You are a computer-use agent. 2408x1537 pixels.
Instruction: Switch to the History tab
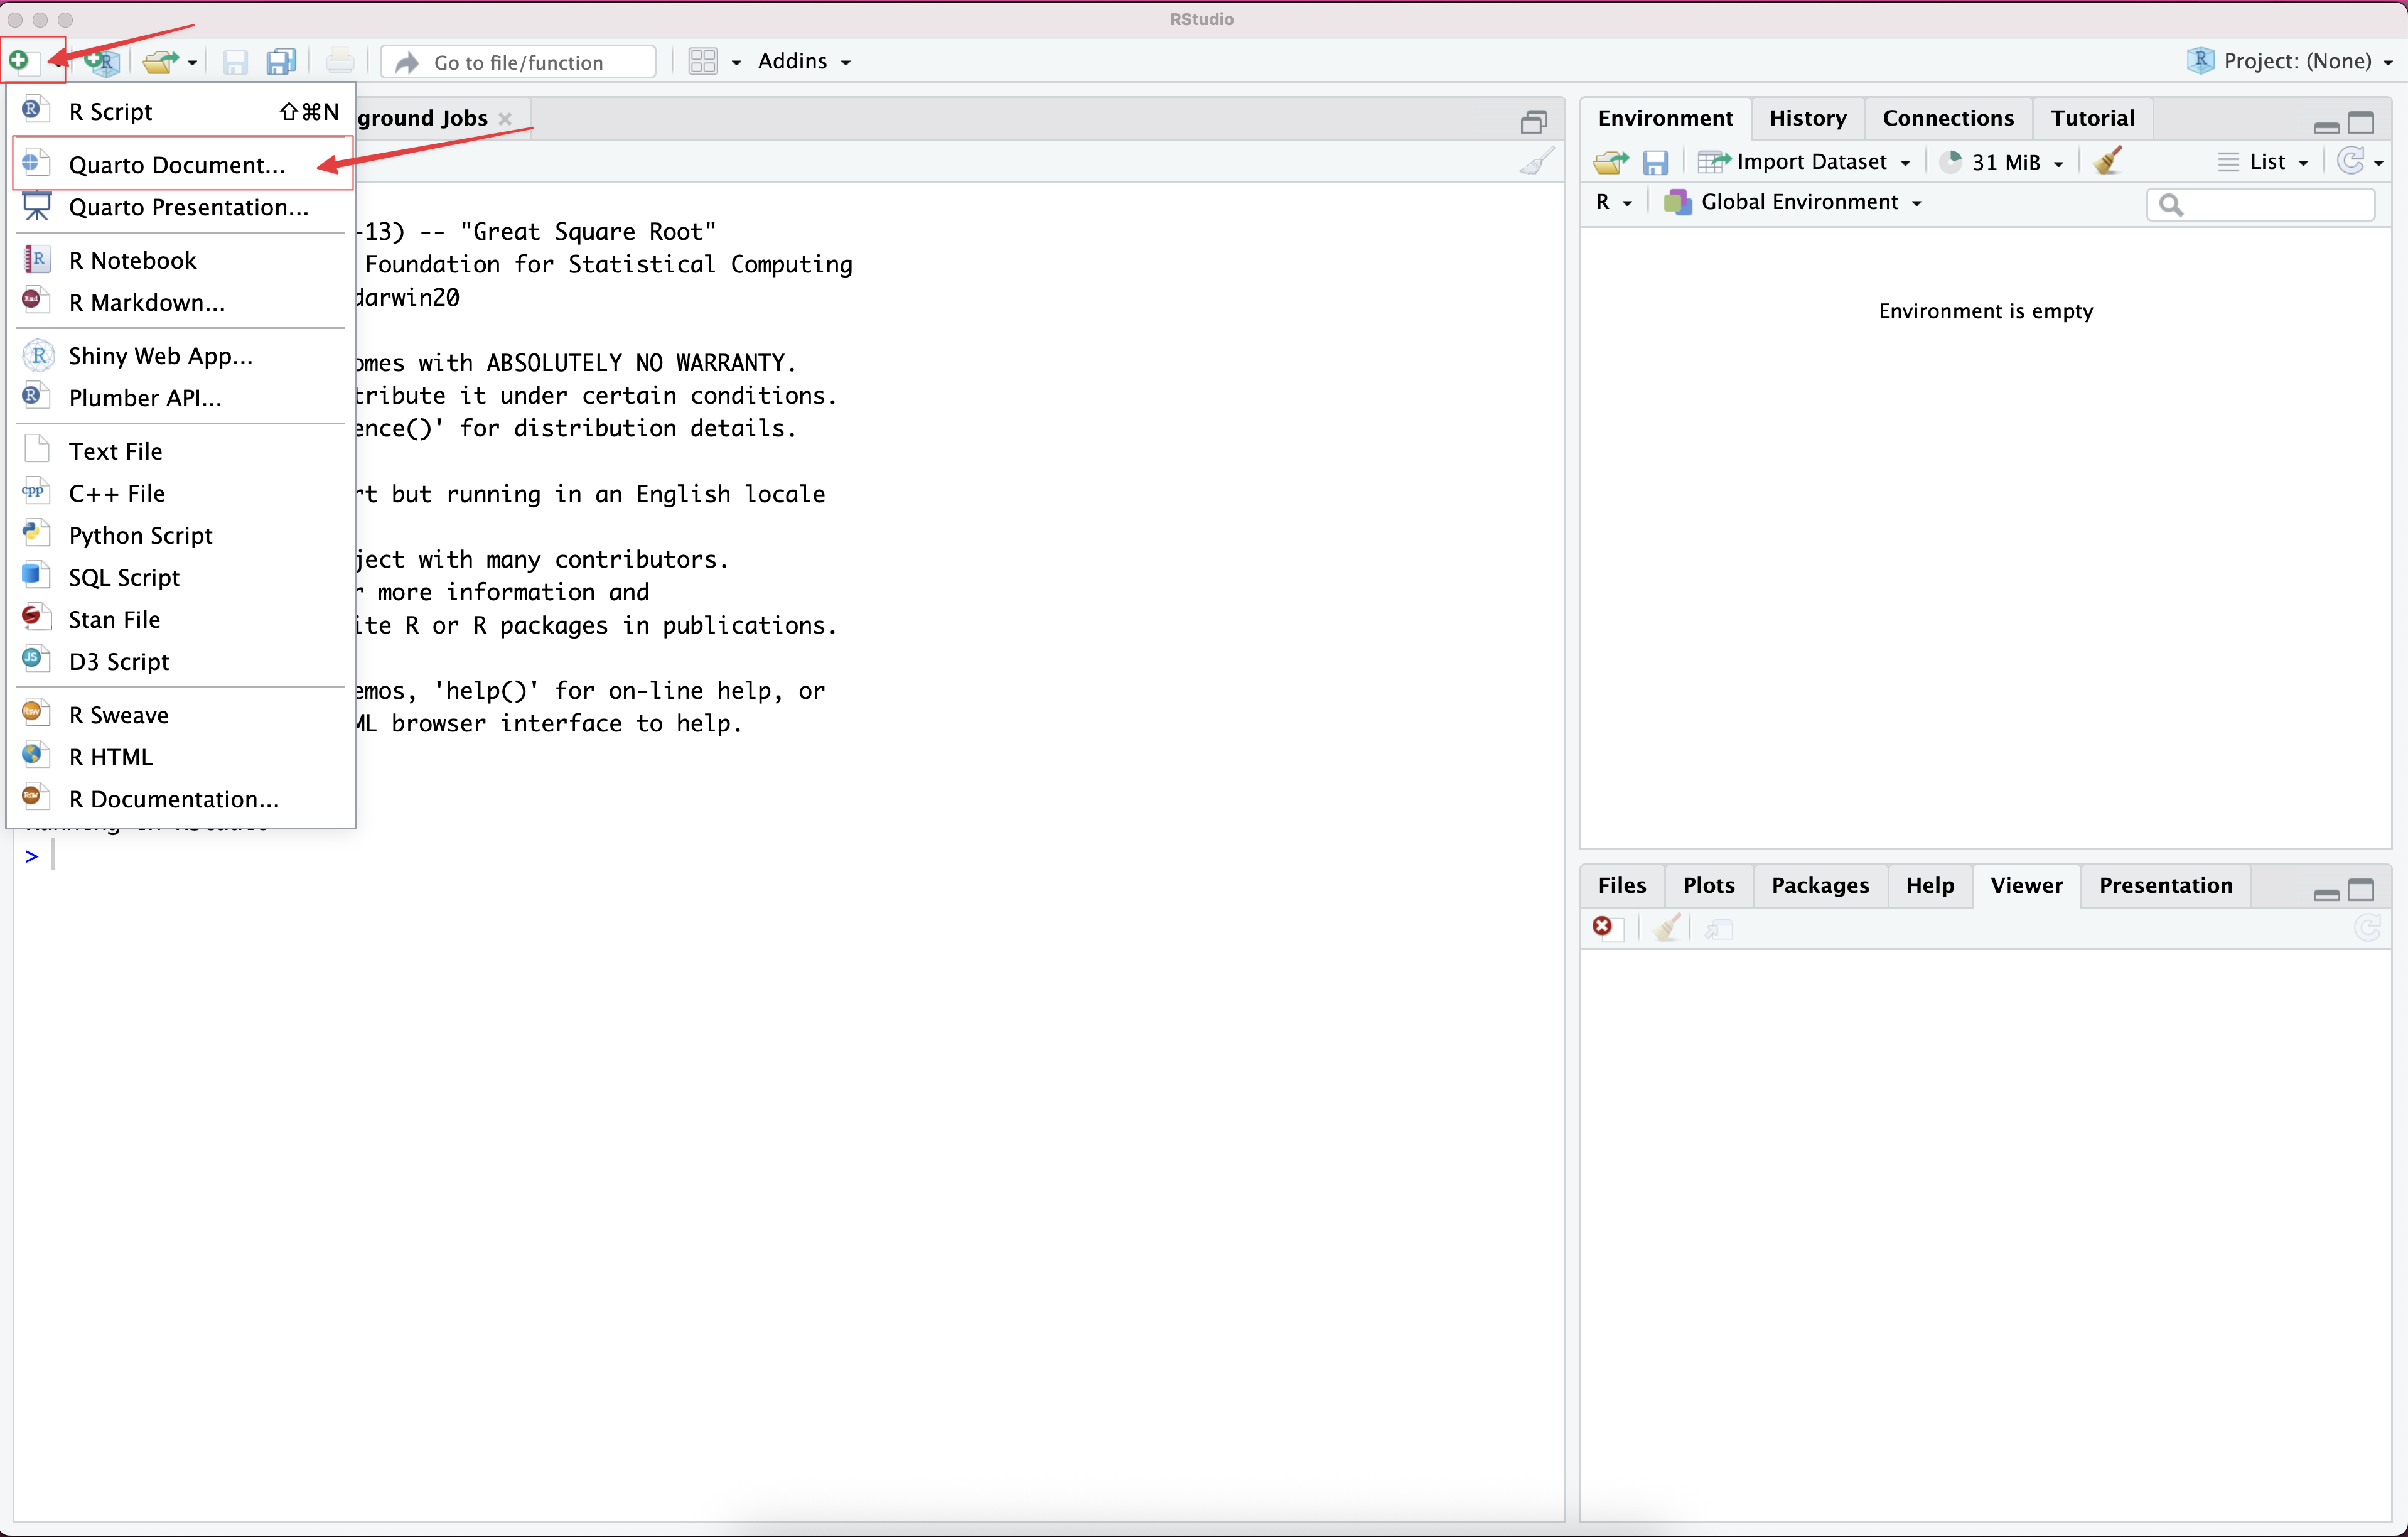1807,118
